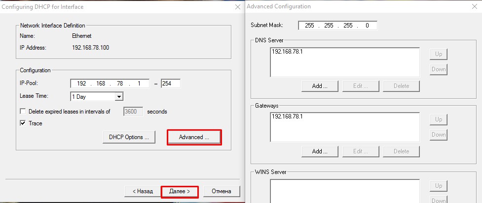Cancel the wizard with Отмена button

coord(222,191)
